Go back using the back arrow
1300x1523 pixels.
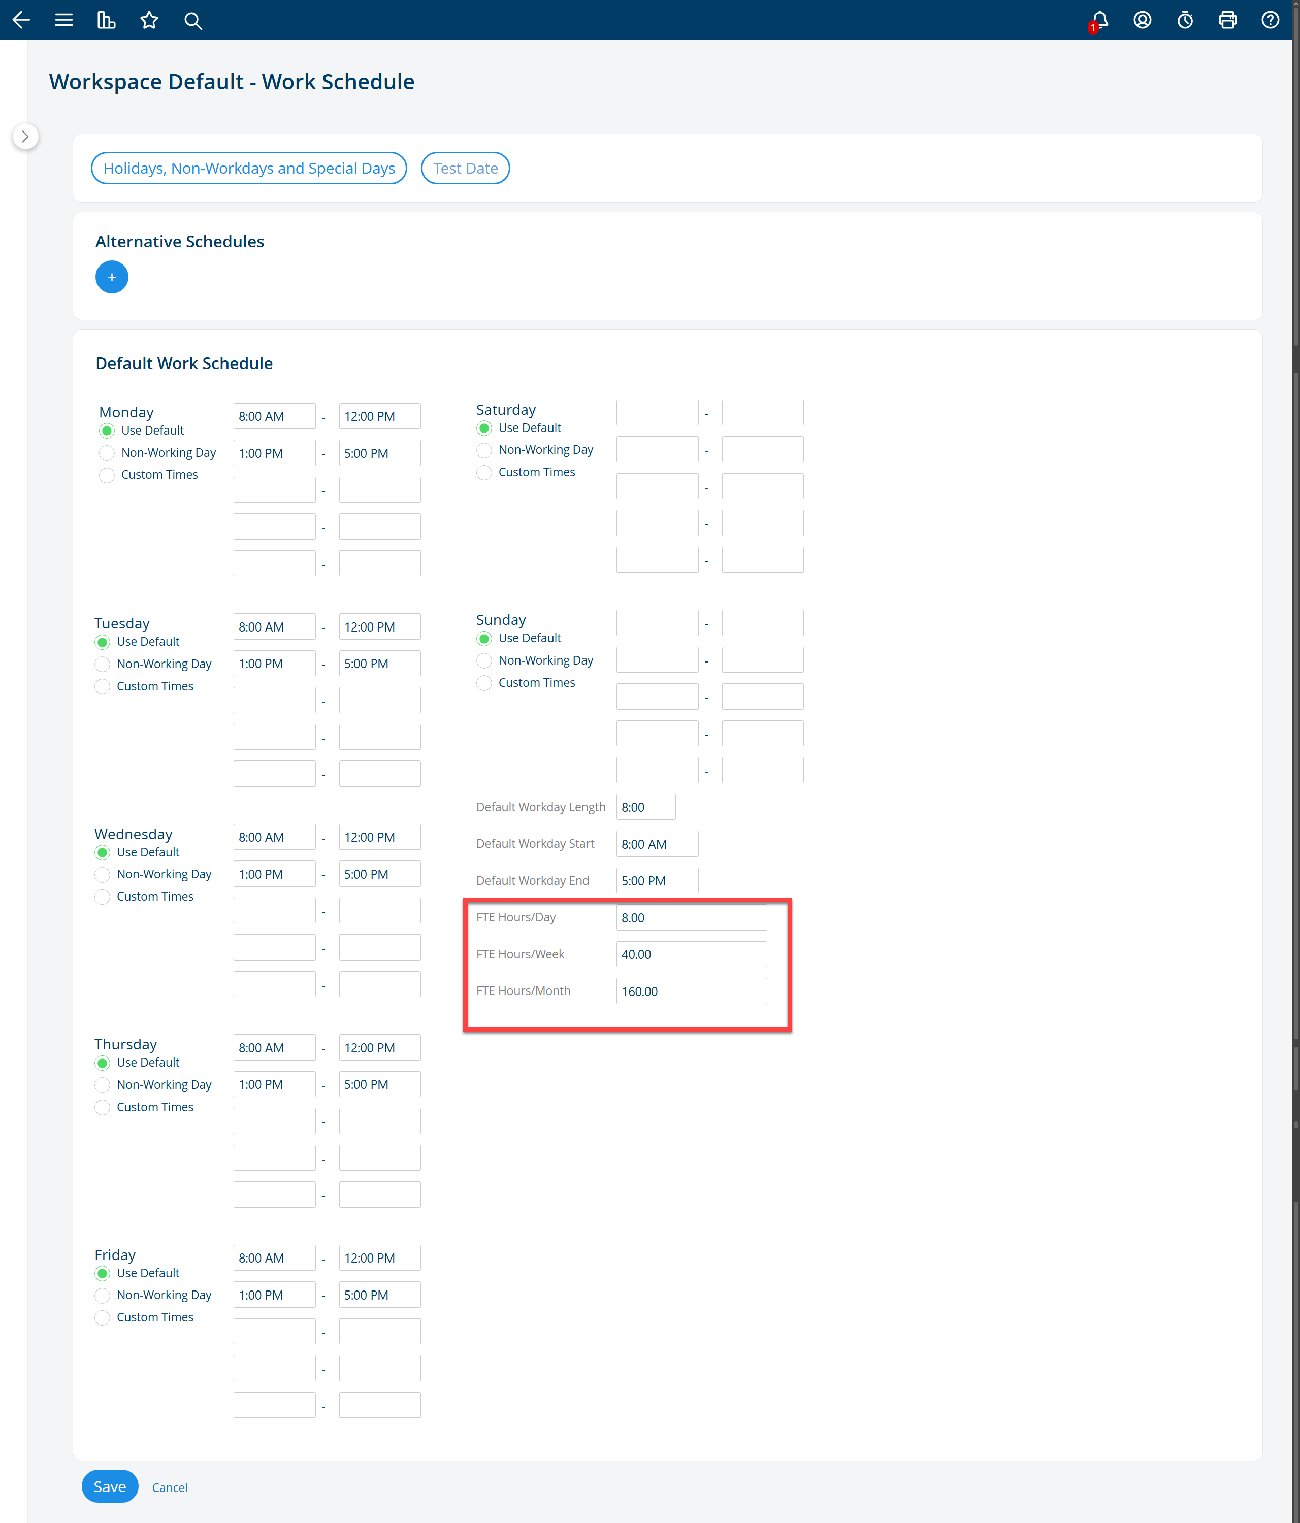21,20
